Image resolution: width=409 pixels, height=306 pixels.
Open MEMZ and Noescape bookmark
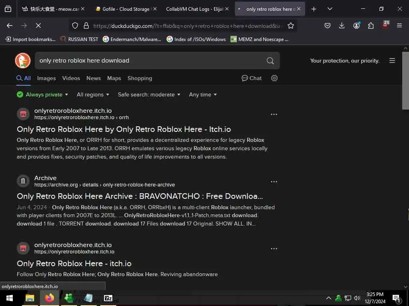[x=260, y=39]
